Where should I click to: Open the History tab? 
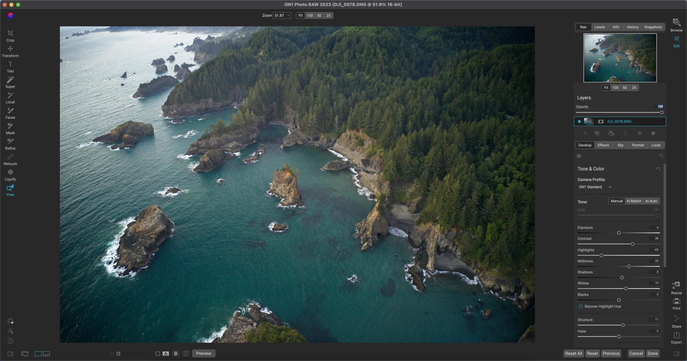[x=633, y=27]
